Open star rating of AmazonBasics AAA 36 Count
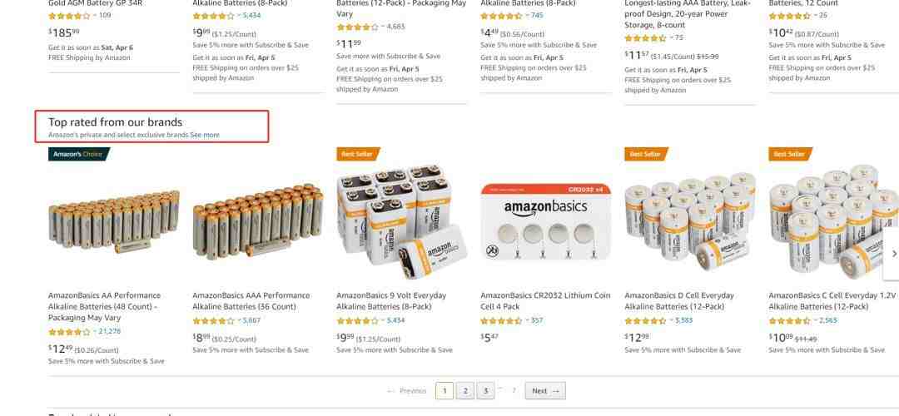Viewport: 899px width, 416px height. 213,320
